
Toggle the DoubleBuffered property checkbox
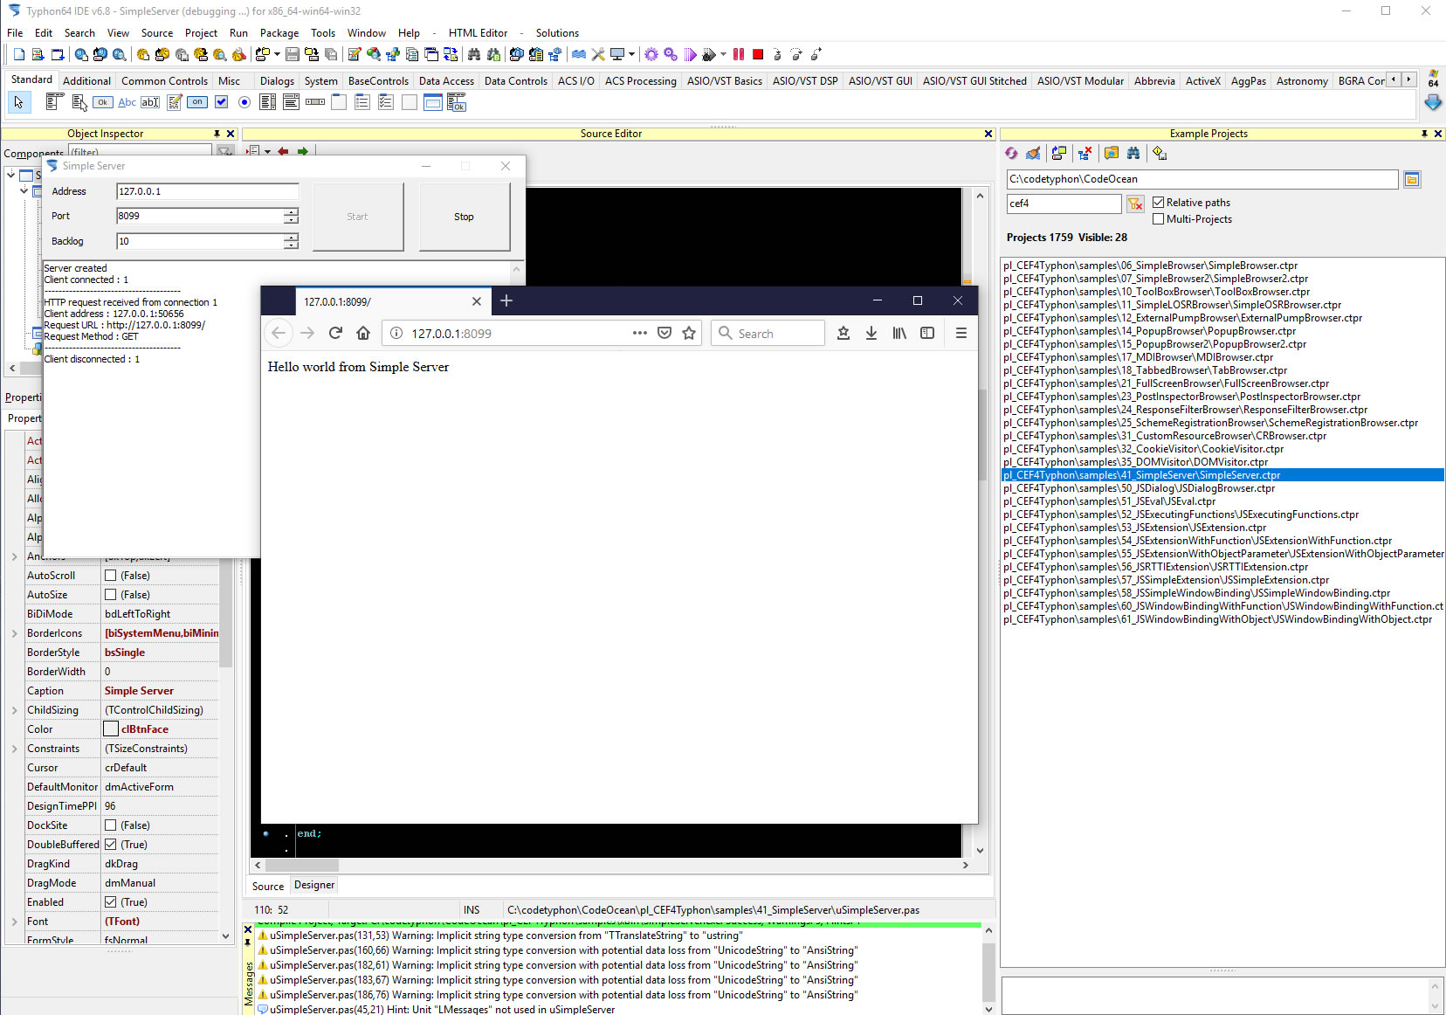click(x=111, y=845)
